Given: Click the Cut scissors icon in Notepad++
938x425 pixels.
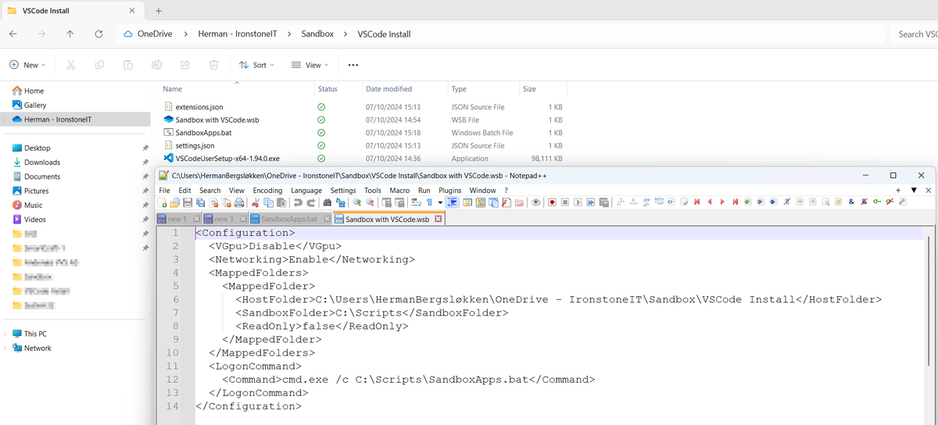Looking at the screenshot, I should click(x=256, y=202).
